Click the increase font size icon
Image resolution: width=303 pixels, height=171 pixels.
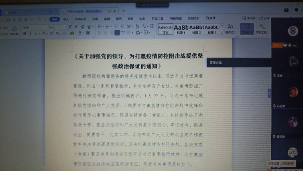(70, 27)
